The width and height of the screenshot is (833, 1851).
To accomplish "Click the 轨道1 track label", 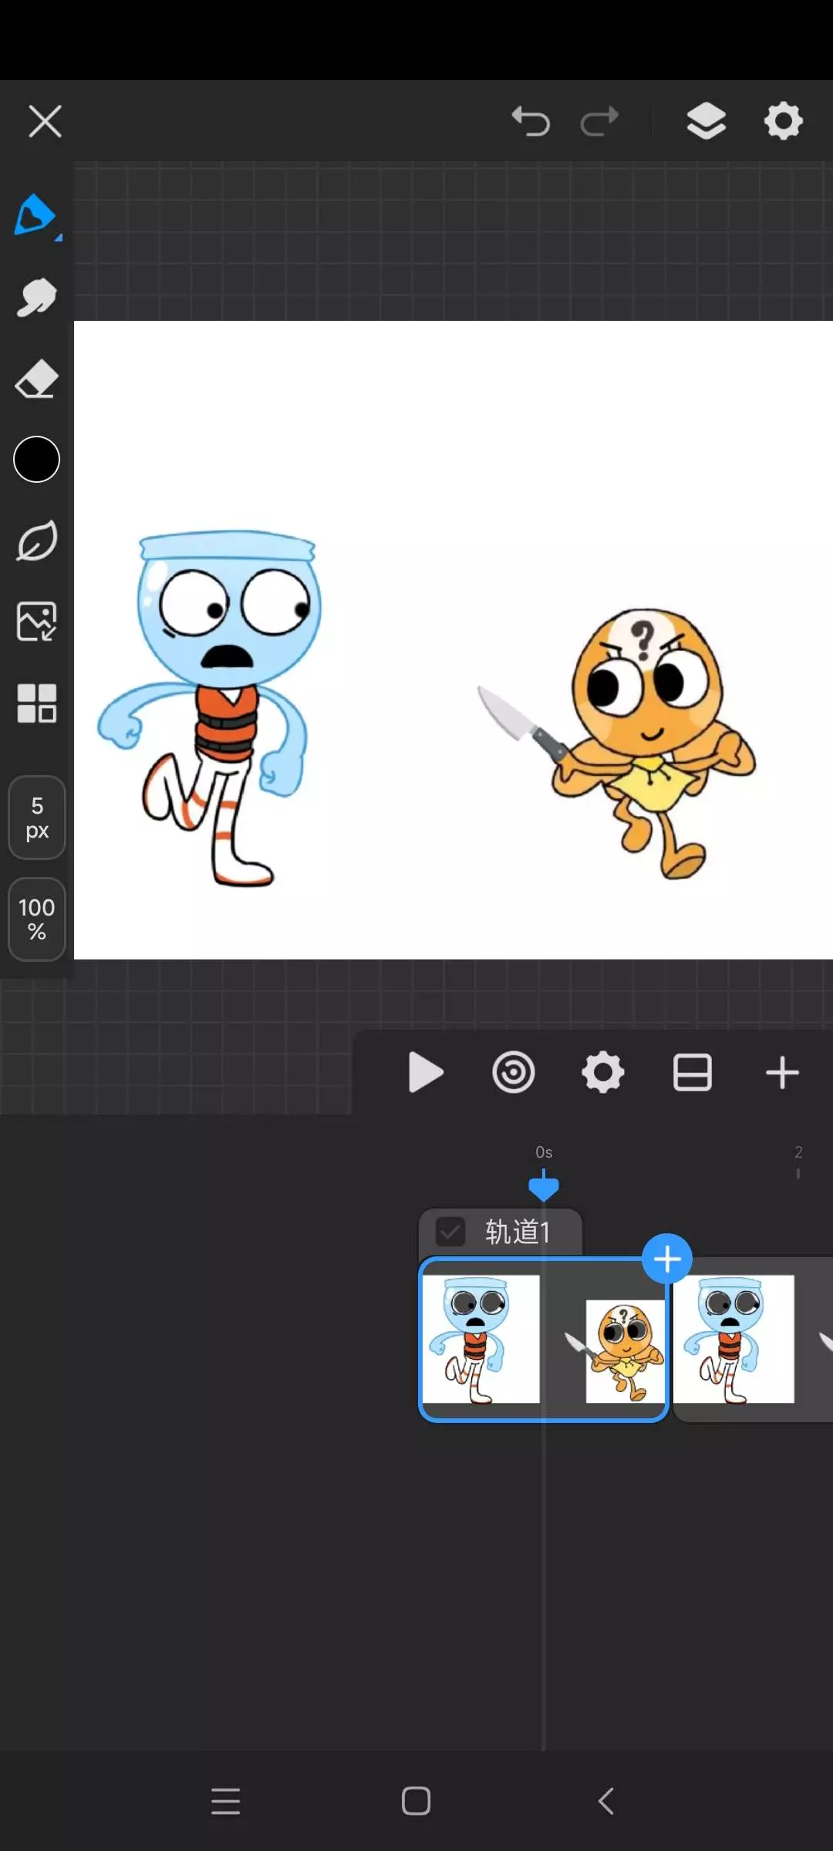I will [518, 1232].
